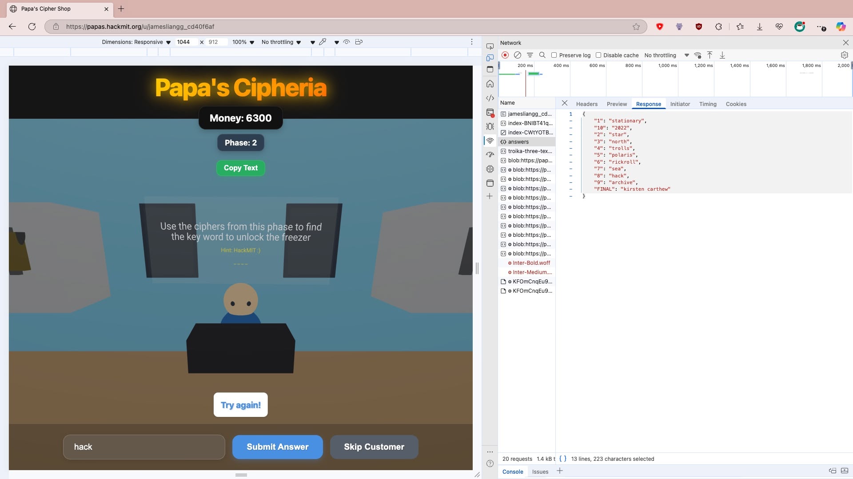Image resolution: width=853 pixels, height=479 pixels.
Task: Toggle the network recording button
Action: [x=505, y=55]
